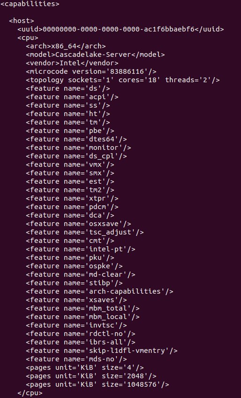
Task: Click the closing cpu tag
Action: click(30, 393)
